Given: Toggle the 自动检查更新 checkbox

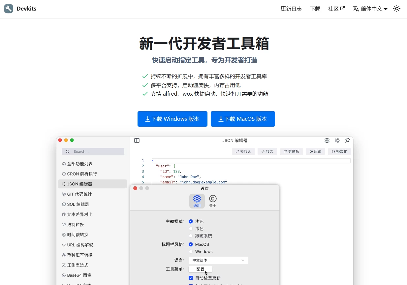Looking at the screenshot, I should point(191,278).
